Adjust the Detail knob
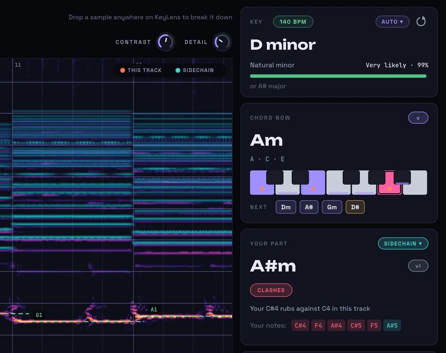This screenshot has height=353, width=446. 222,42
